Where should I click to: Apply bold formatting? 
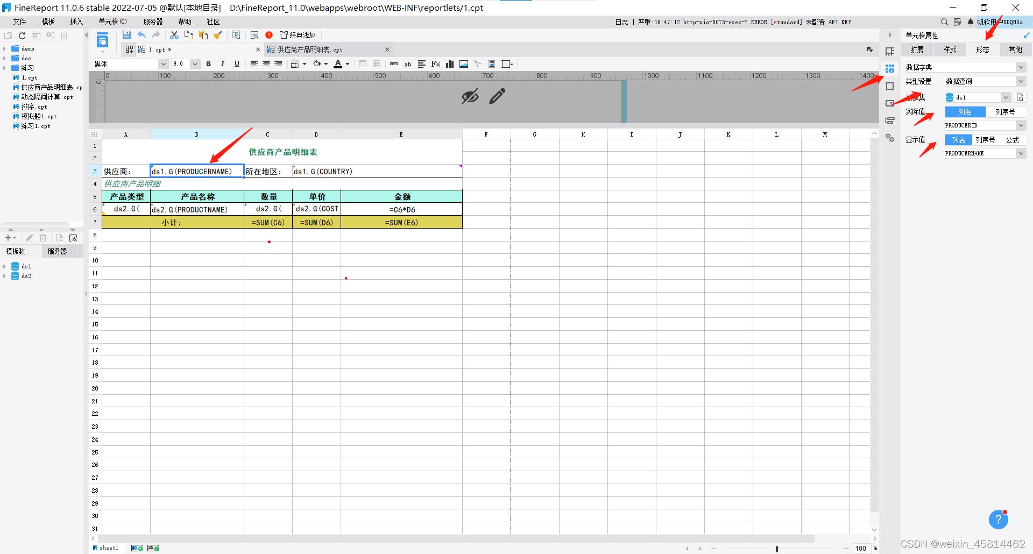tap(209, 64)
